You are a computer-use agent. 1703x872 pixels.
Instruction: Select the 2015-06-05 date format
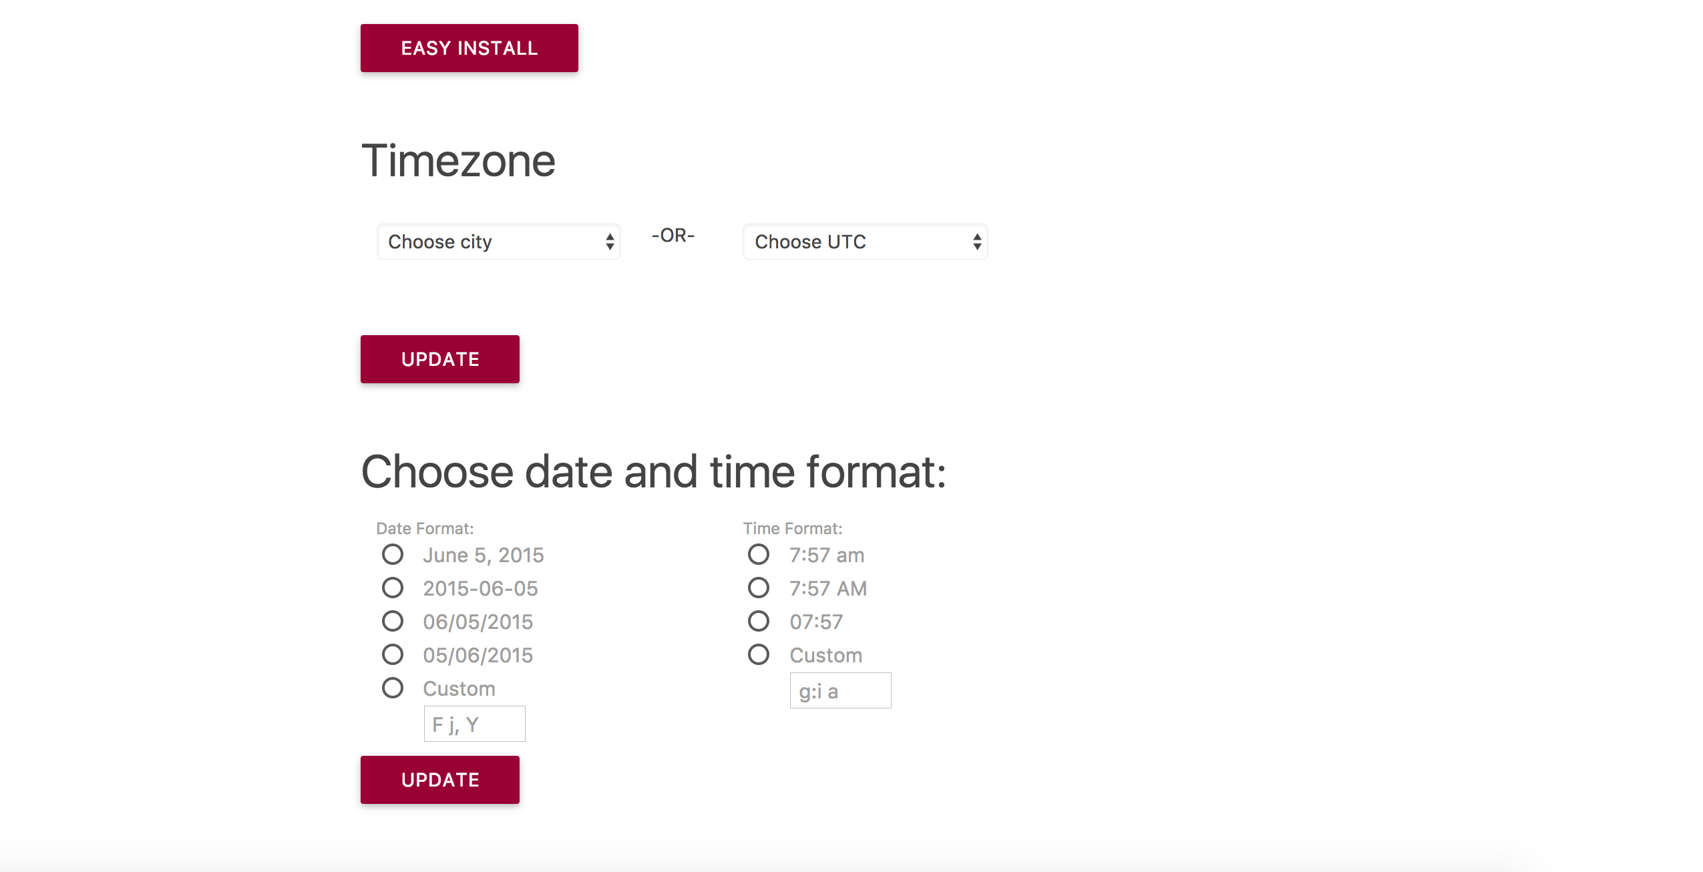coord(393,588)
